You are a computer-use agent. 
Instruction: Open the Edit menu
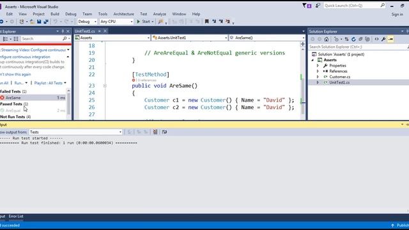tap(10, 14)
